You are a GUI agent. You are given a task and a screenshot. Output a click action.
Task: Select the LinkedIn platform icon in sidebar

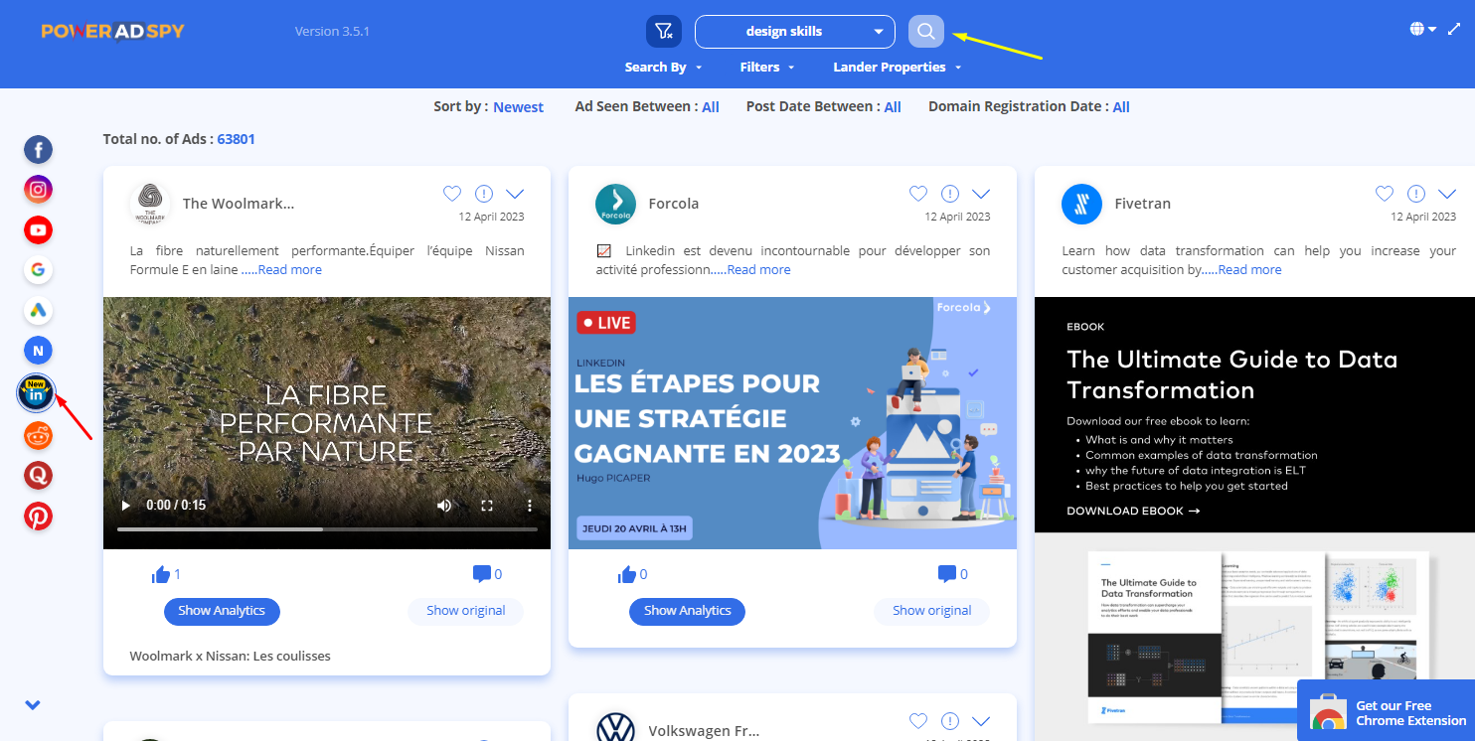coord(37,393)
